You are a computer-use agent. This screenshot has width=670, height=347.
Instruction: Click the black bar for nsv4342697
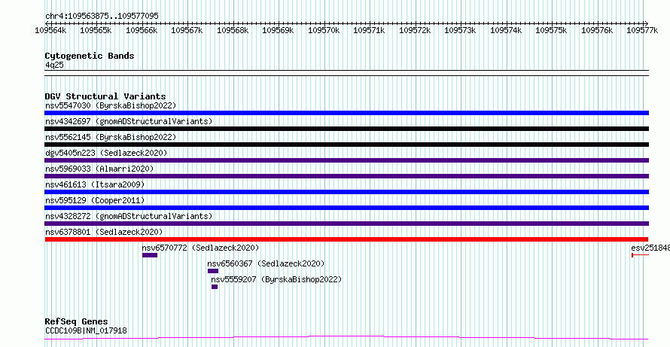(x=346, y=129)
